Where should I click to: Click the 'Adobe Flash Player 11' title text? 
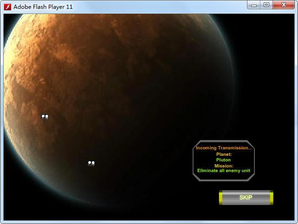click(43, 7)
